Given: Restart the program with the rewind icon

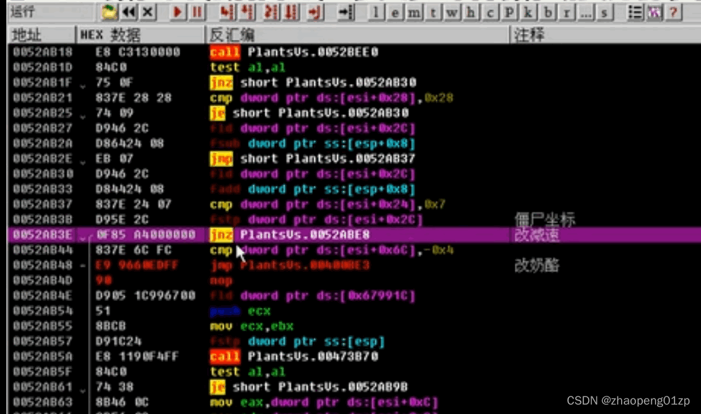Looking at the screenshot, I should [x=129, y=12].
